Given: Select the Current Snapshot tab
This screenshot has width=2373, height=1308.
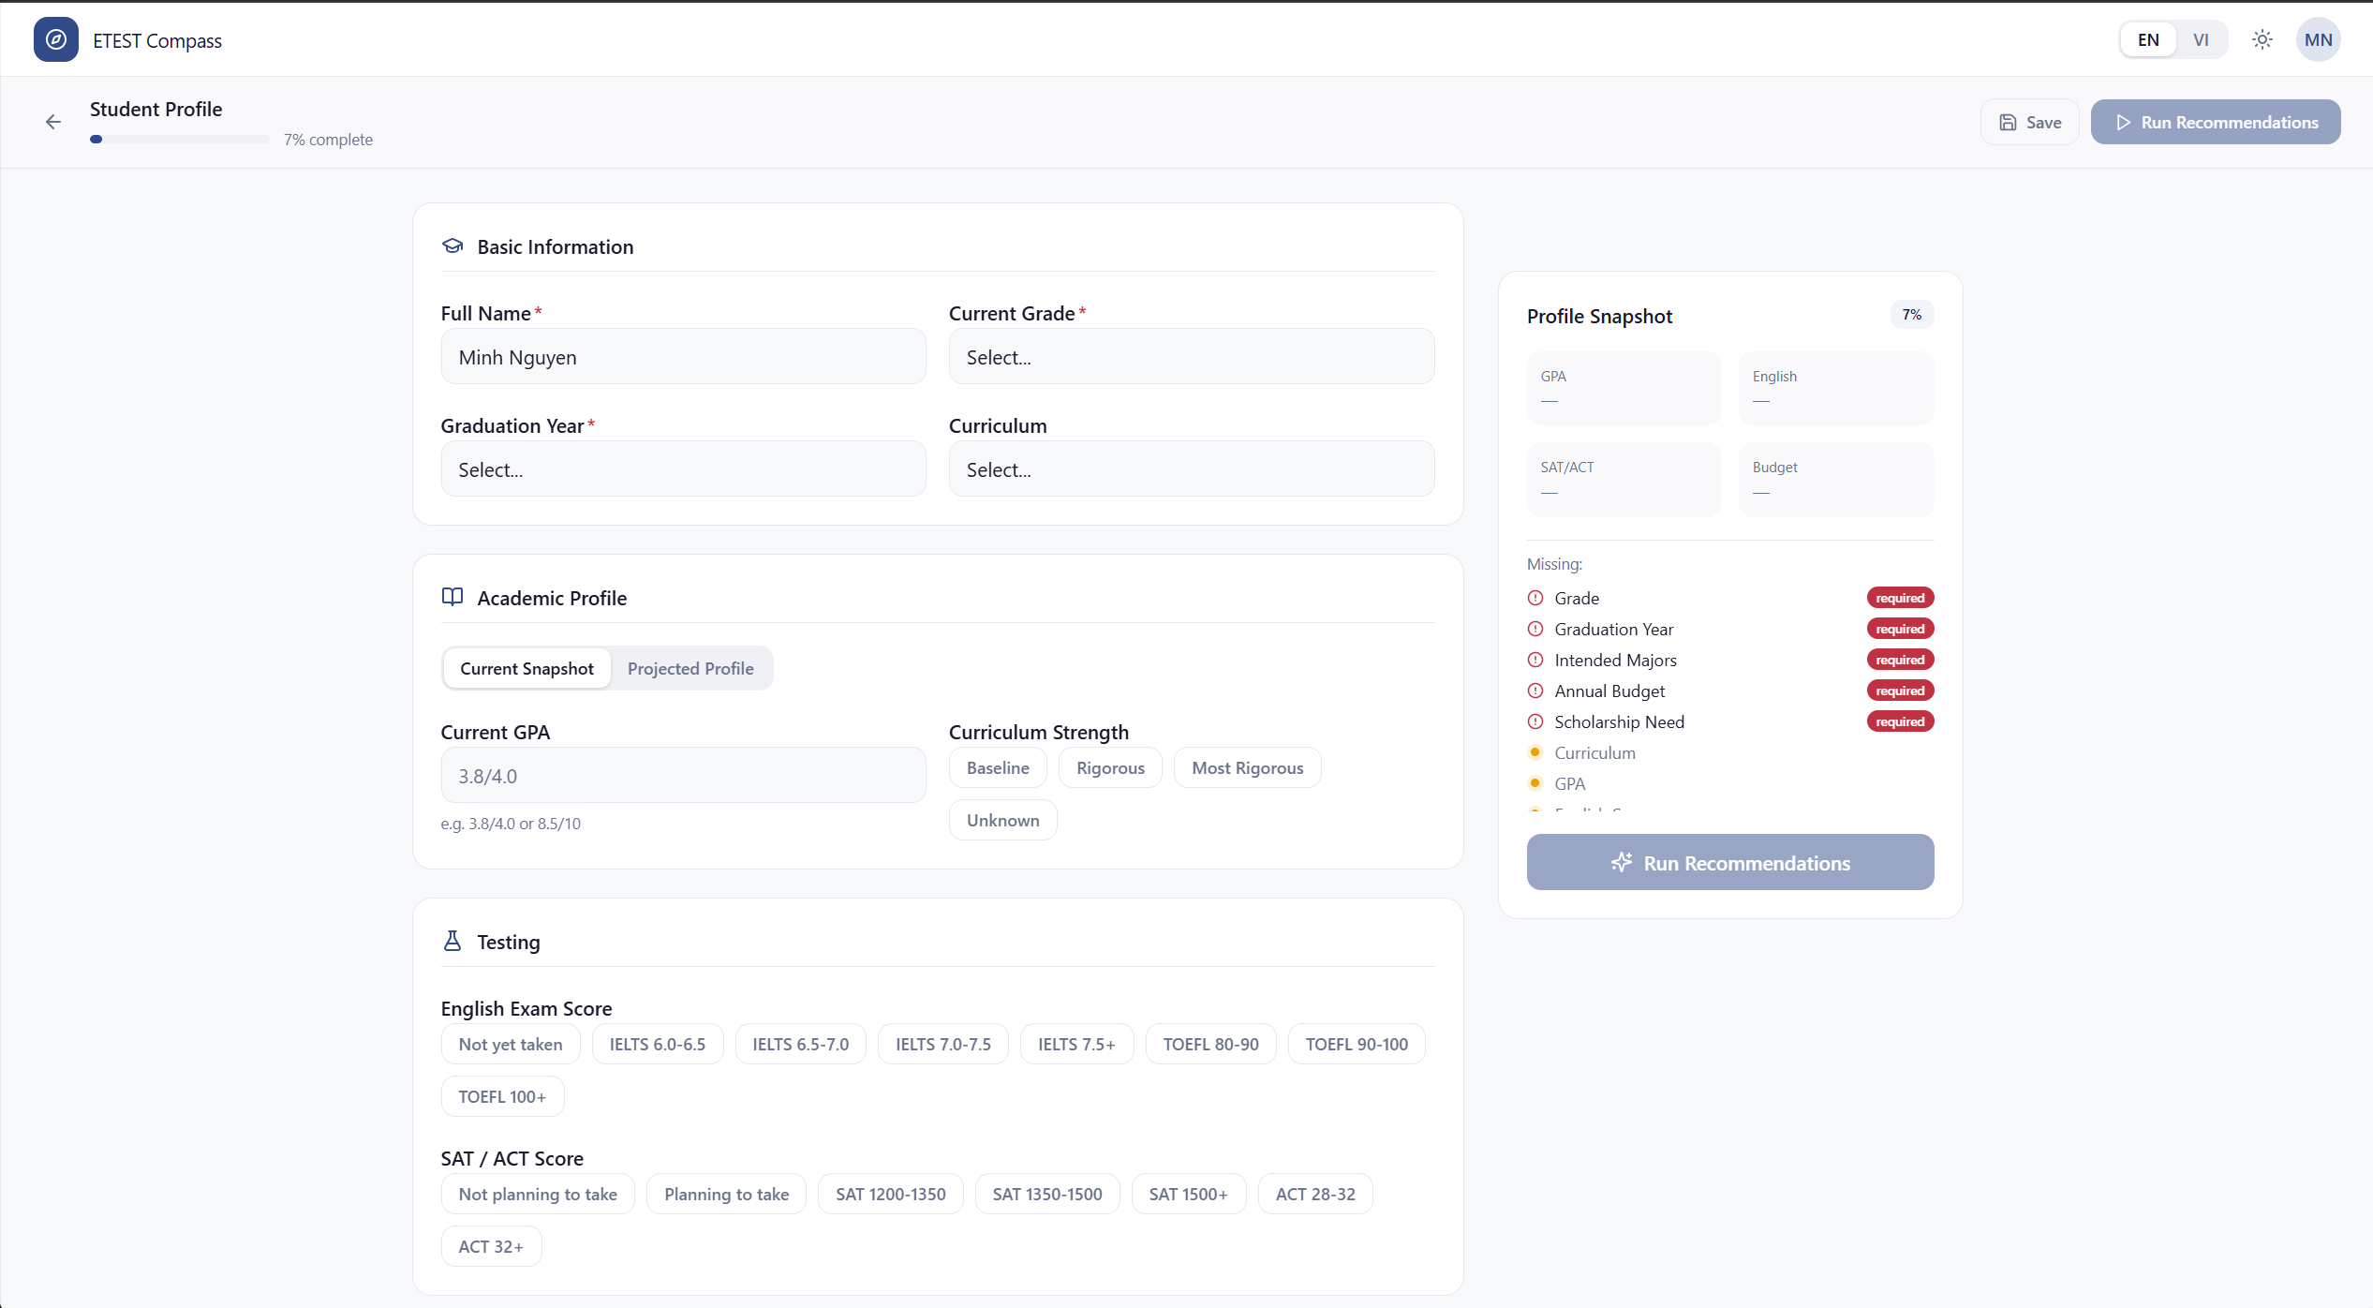Looking at the screenshot, I should point(527,669).
